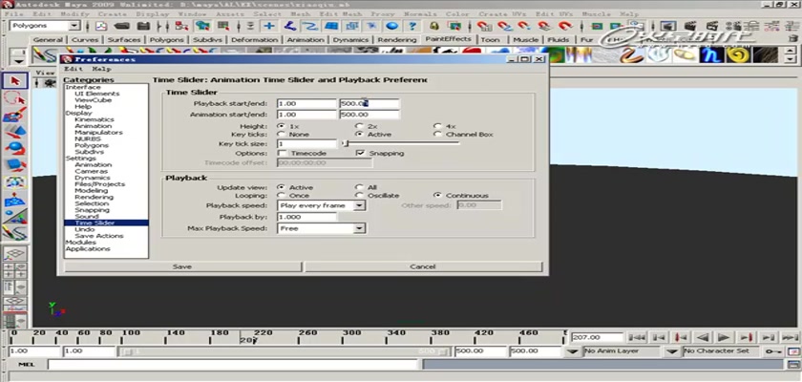This screenshot has height=382, width=802.
Task: Select the Sound category in Preferences
Action: 87,217
